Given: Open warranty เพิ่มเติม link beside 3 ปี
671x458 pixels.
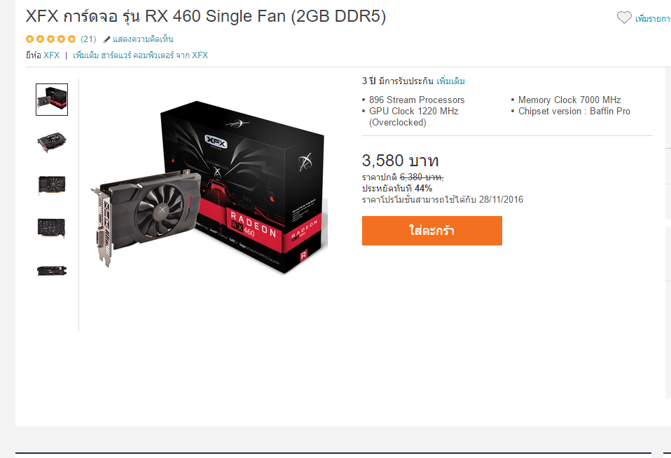Looking at the screenshot, I should pyautogui.click(x=450, y=81).
